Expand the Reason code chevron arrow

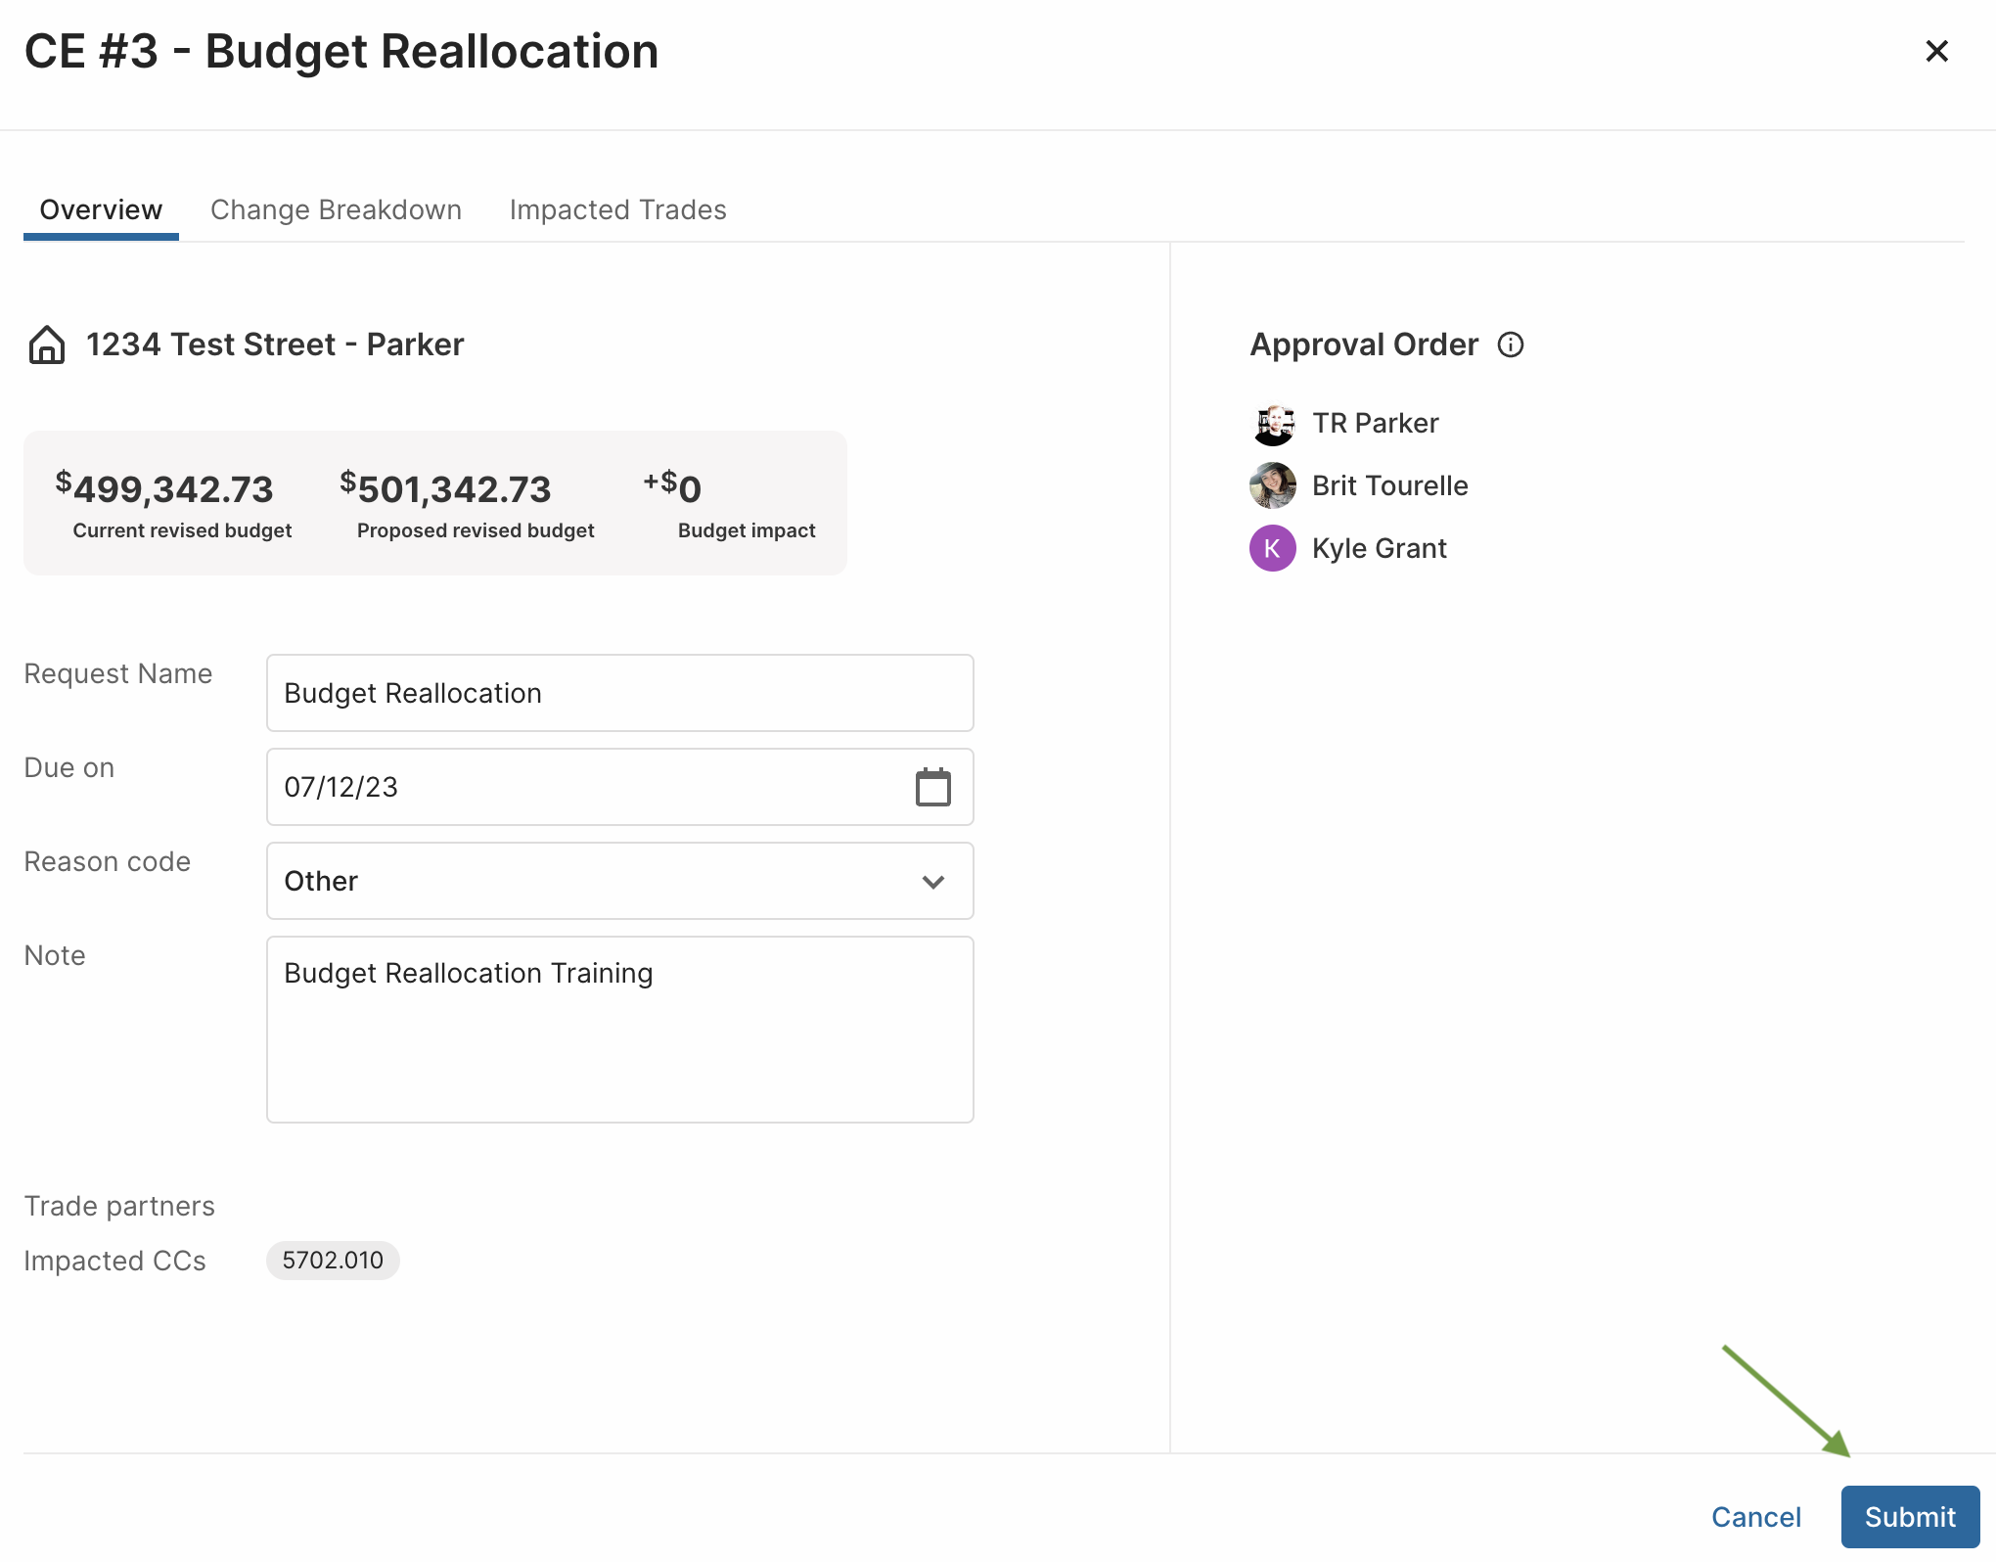click(933, 882)
